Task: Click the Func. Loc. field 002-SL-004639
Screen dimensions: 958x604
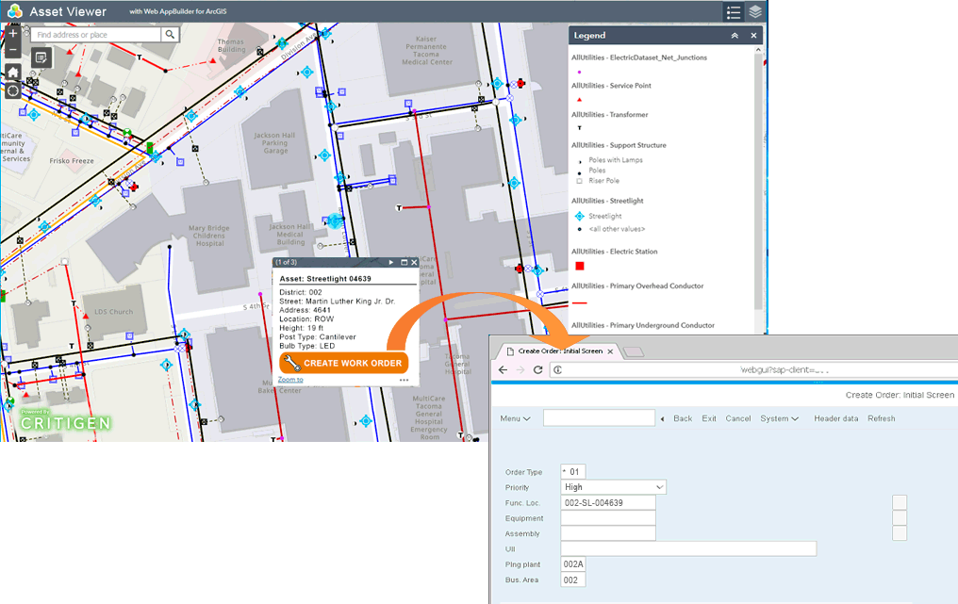Action: 608,502
